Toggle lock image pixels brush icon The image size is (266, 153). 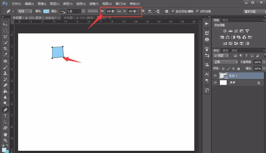(228, 69)
